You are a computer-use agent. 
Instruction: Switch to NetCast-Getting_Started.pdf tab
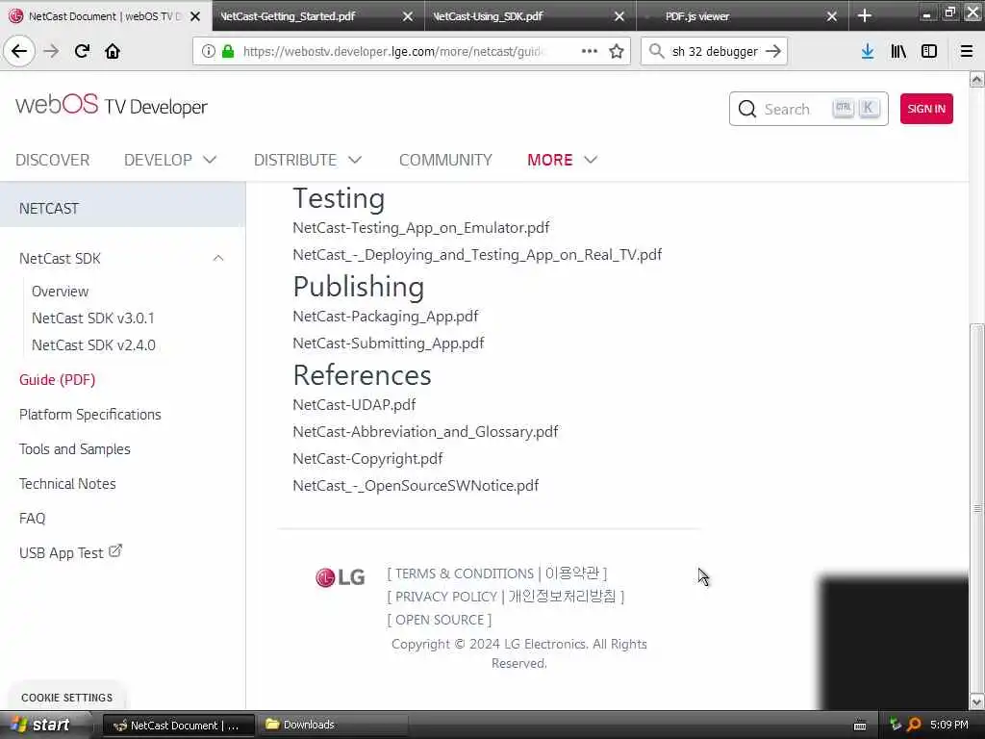point(288,16)
